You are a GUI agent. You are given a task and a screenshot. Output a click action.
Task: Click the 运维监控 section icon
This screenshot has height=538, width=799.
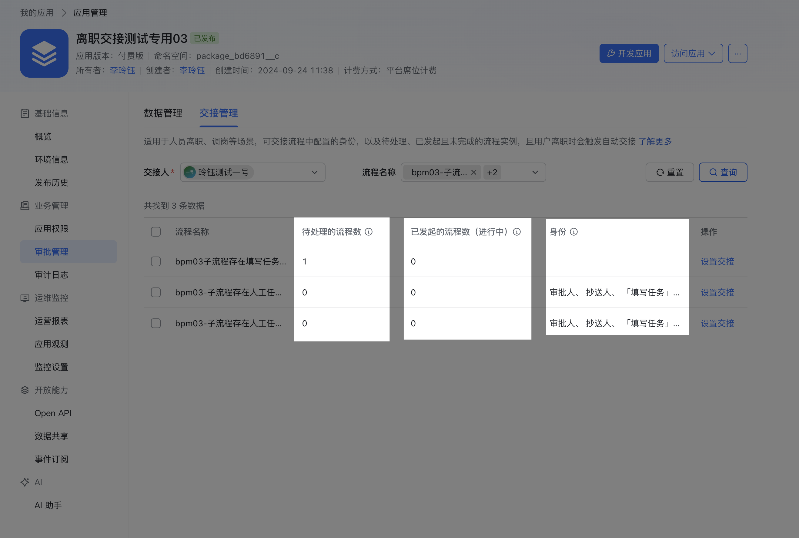[x=25, y=298]
